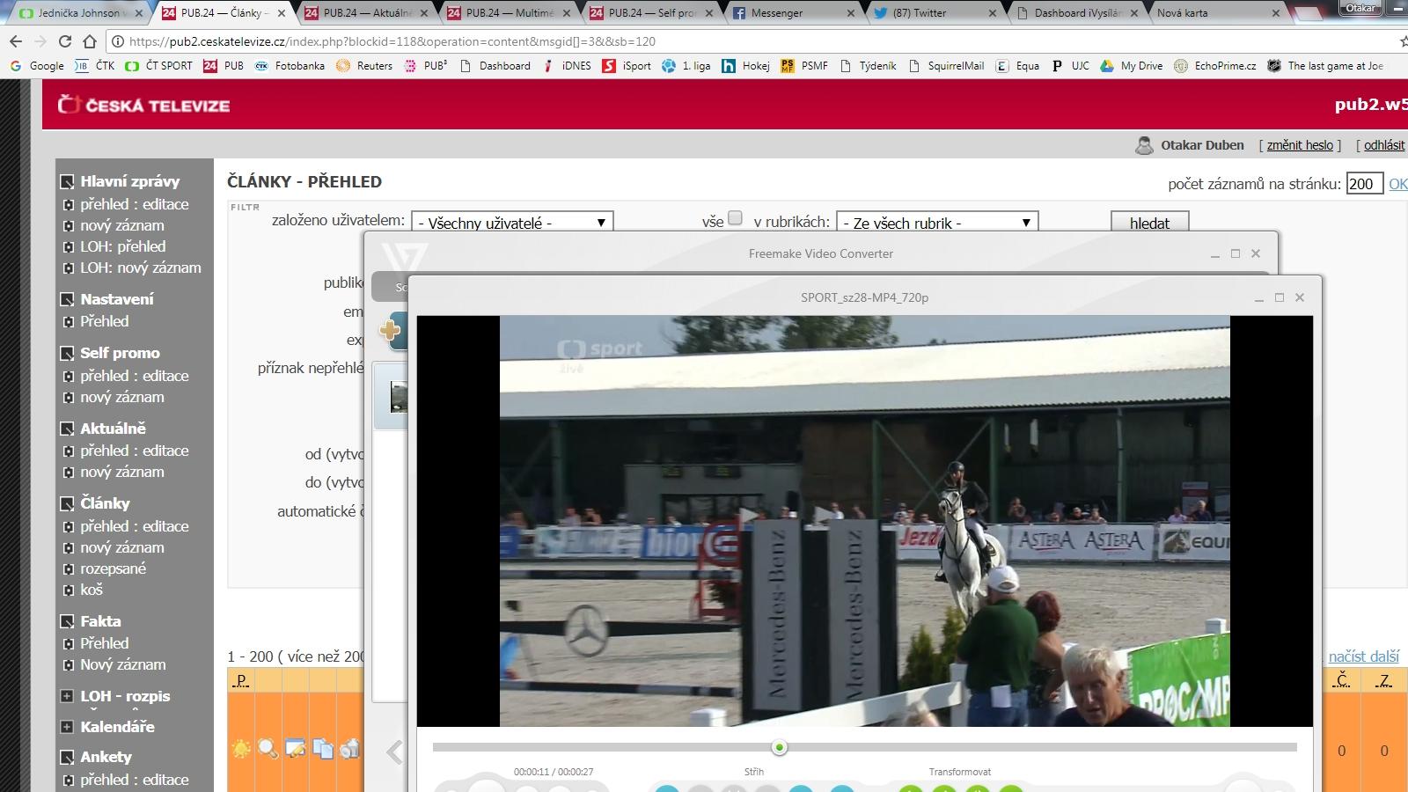The image size is (1408, 792).
Task: Collapse the Články section
Action: click(67, 504)
